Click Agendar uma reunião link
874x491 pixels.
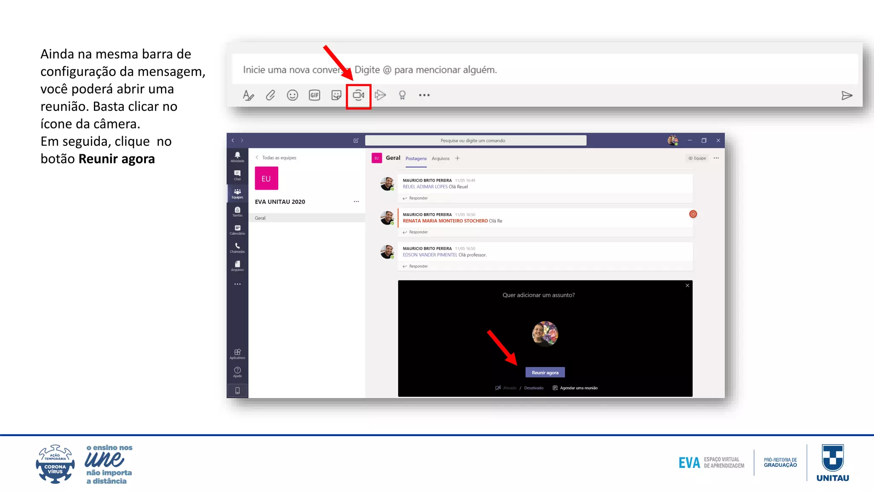578,388
